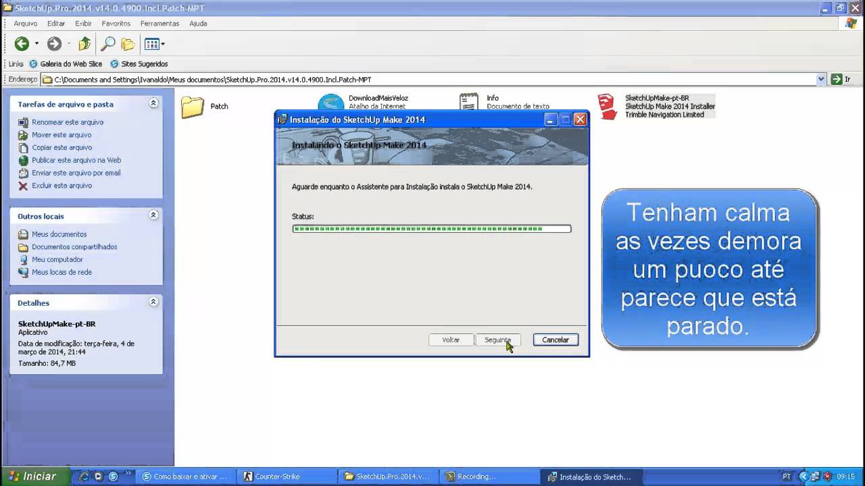Open the address bar dropdown arrow
This screenshot has height=486, width=865.
821,79
